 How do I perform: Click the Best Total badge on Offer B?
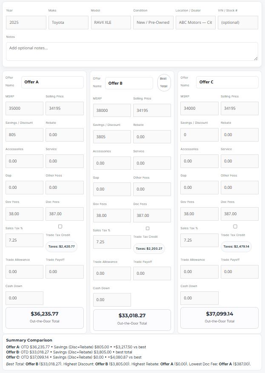click(163, 81)
